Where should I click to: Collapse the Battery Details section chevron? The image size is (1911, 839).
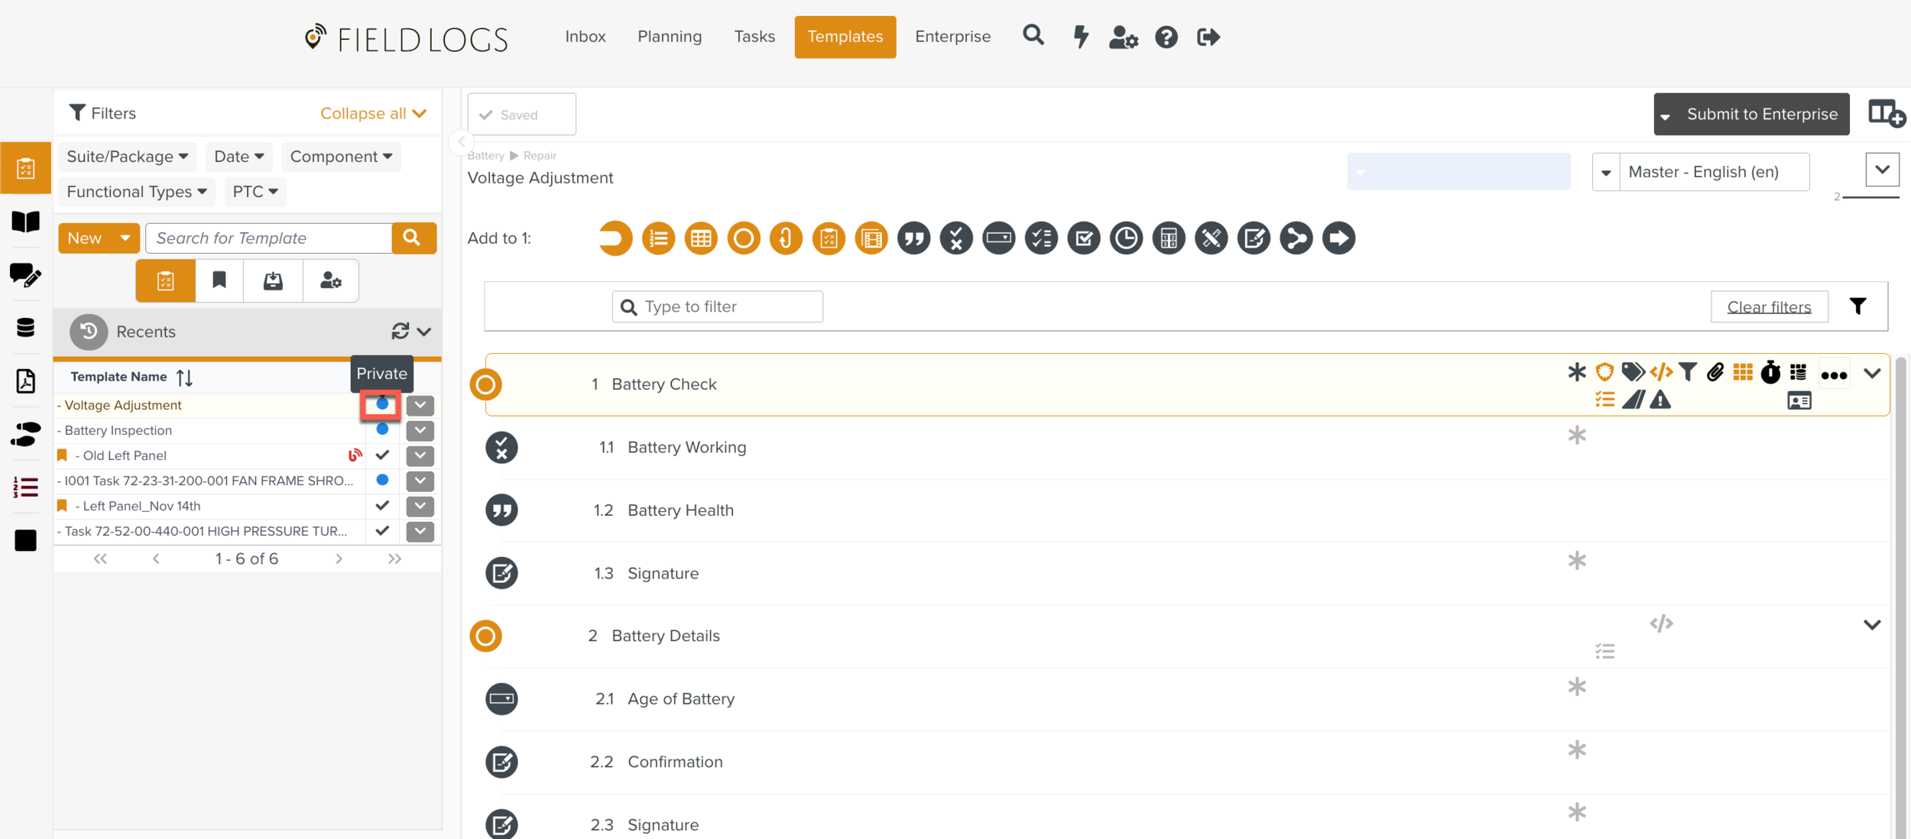[1871, 624]
